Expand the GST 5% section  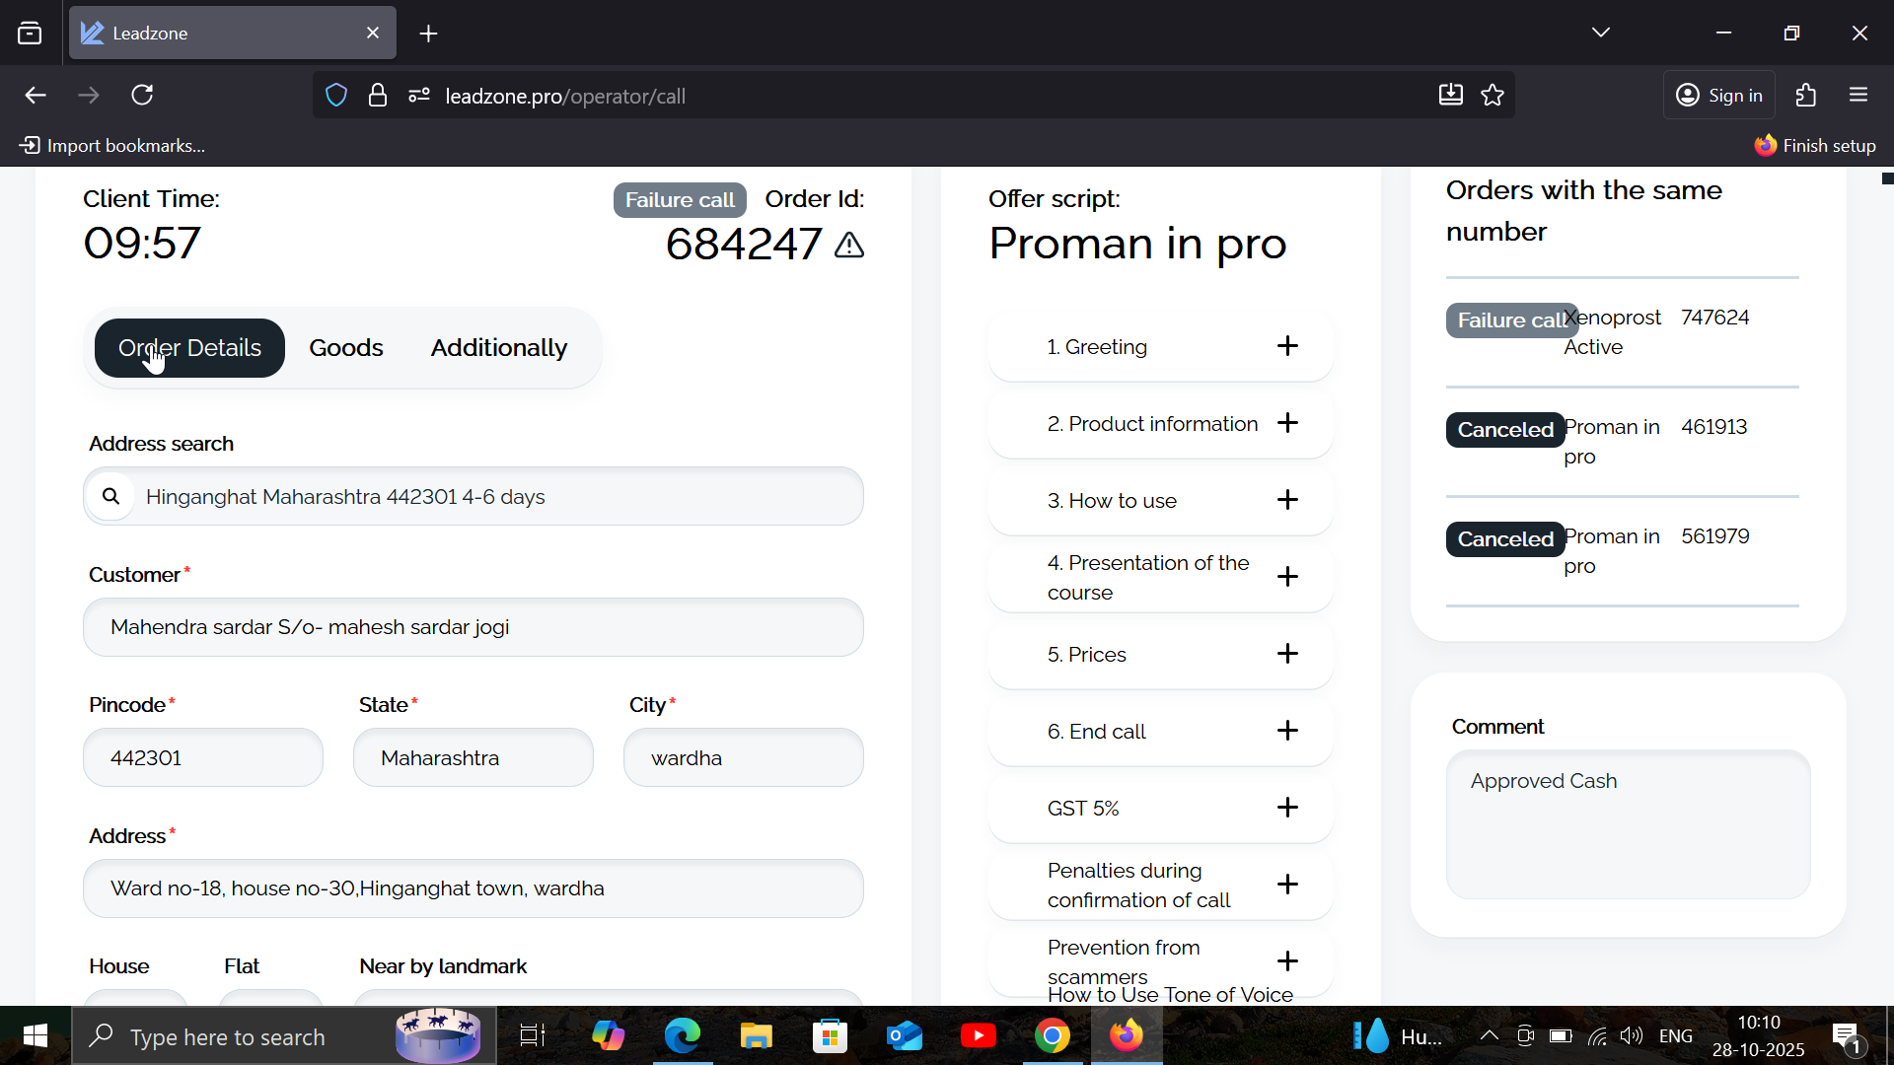(1287, 808)
